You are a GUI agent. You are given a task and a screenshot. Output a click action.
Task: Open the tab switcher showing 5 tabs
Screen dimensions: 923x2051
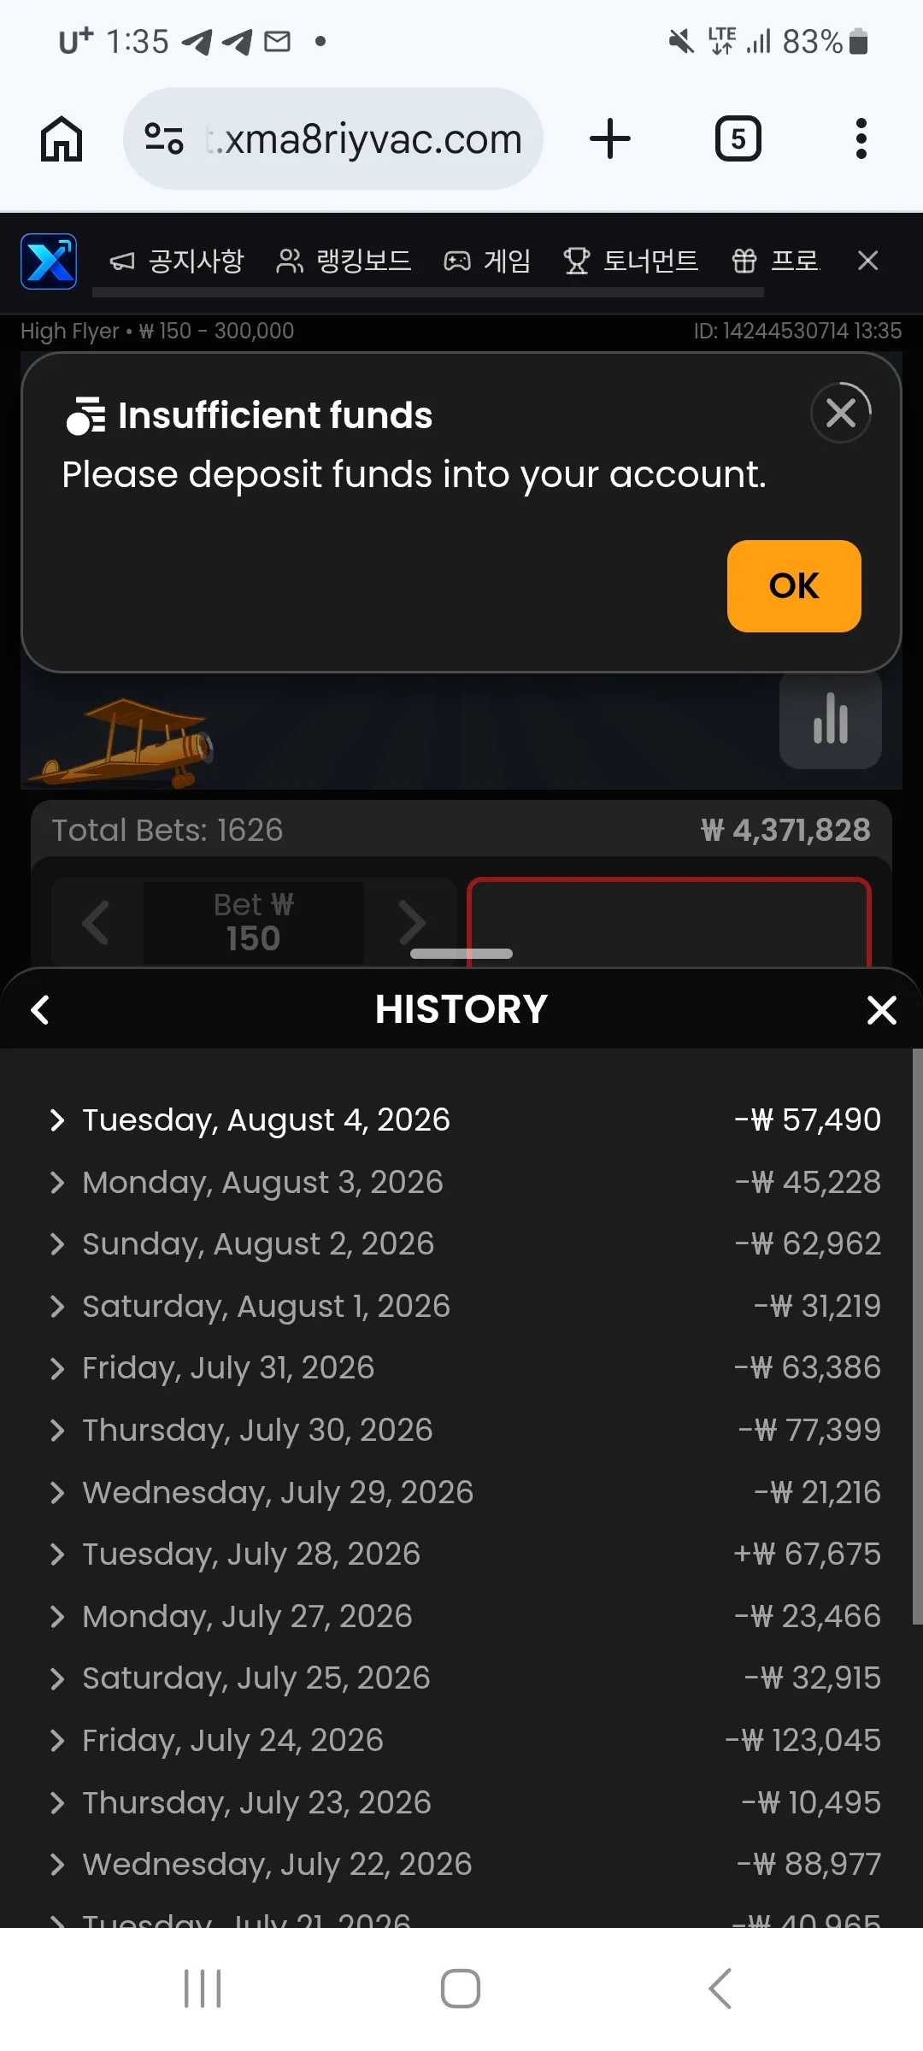click(738, 138)
